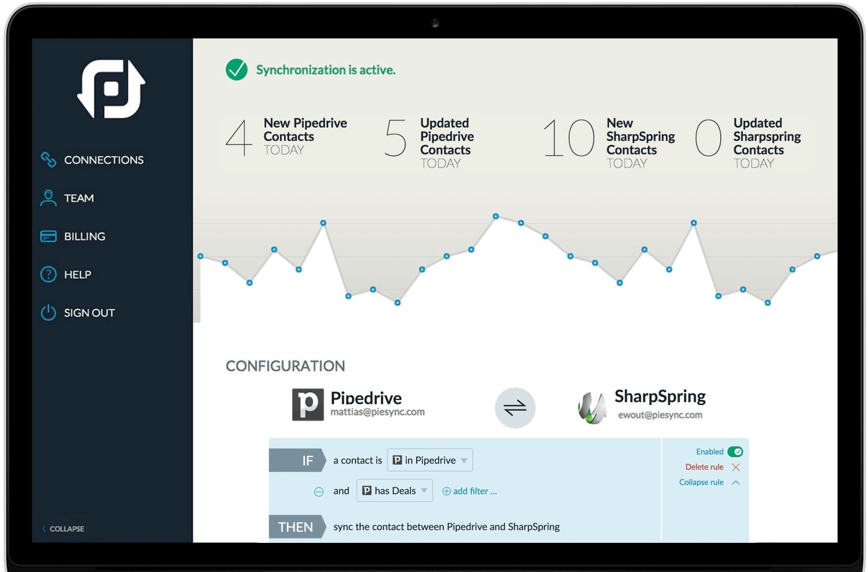Click the Connections chain-link icon

[x=48, y=159]
